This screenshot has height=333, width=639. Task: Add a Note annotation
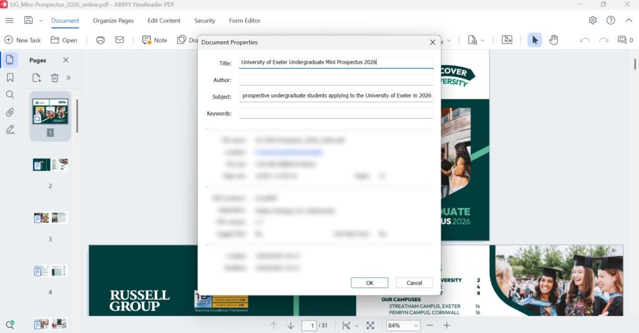click(x=155, y=40)
